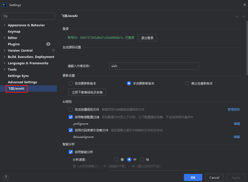This screenshot has width=248, height=182.
Task: Click the help question mark icon
Action: click(x=6, y=177)
